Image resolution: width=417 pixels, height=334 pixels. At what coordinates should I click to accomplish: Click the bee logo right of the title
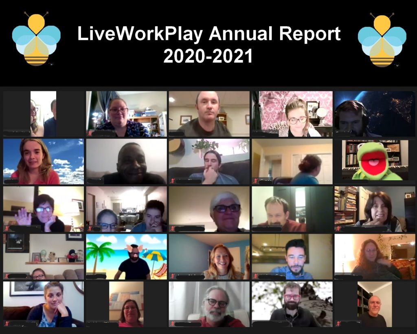coord(382,40)
